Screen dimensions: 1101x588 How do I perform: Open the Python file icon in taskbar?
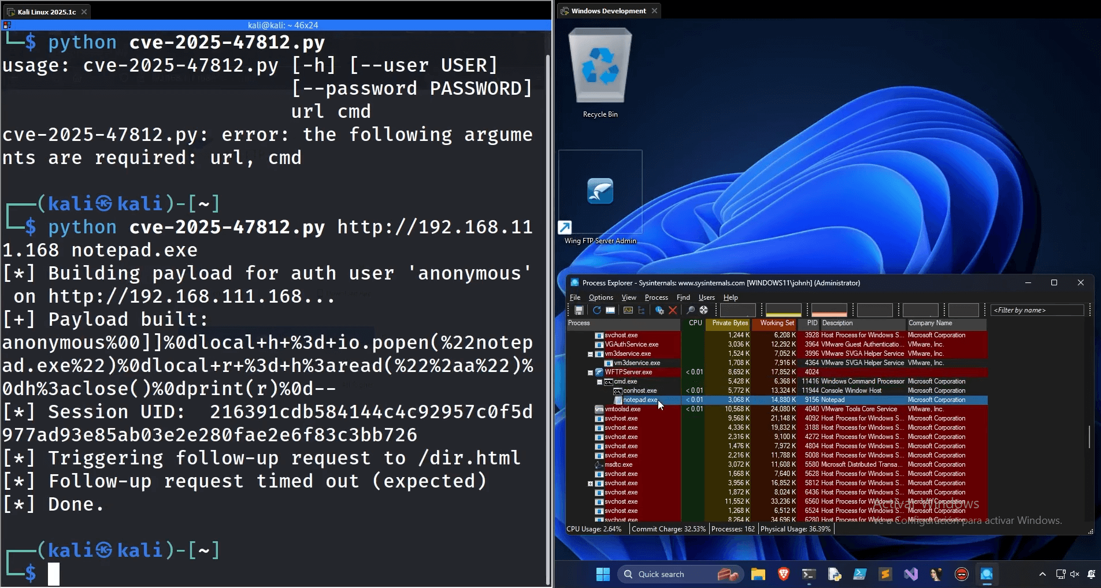point(835,574)
